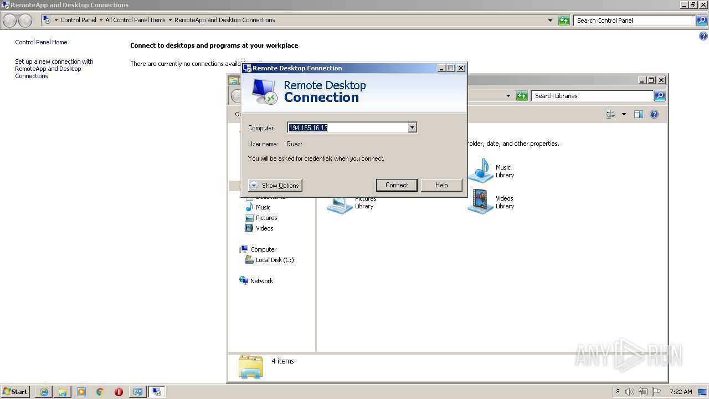This screenshot has height=399, width=709.
Task: Expand the Computer address dropdown list
Action: click(412, 127)
